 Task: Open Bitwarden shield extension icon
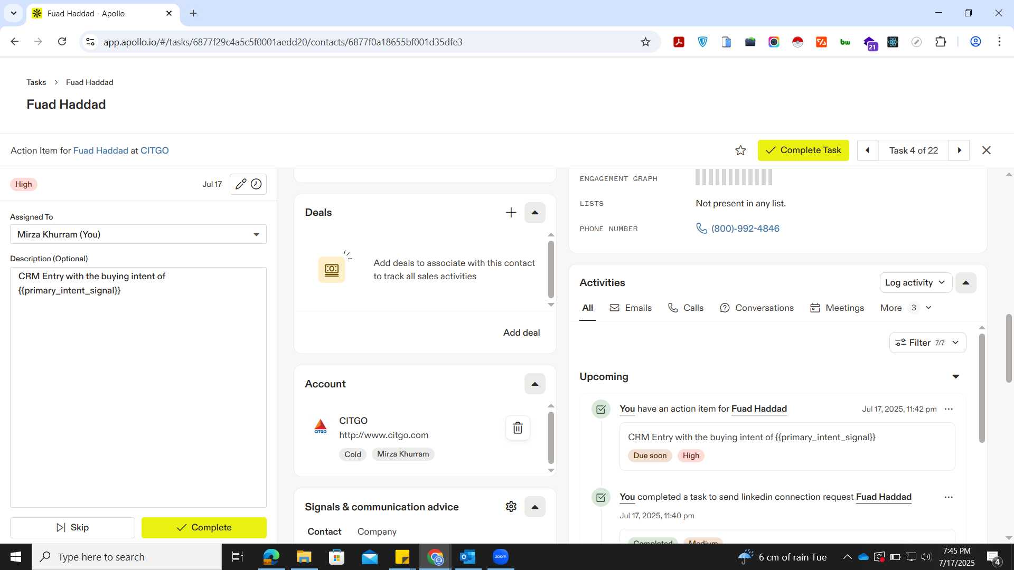click(702, 42)
